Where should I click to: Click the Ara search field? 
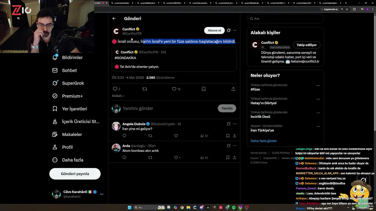[285, 18]
